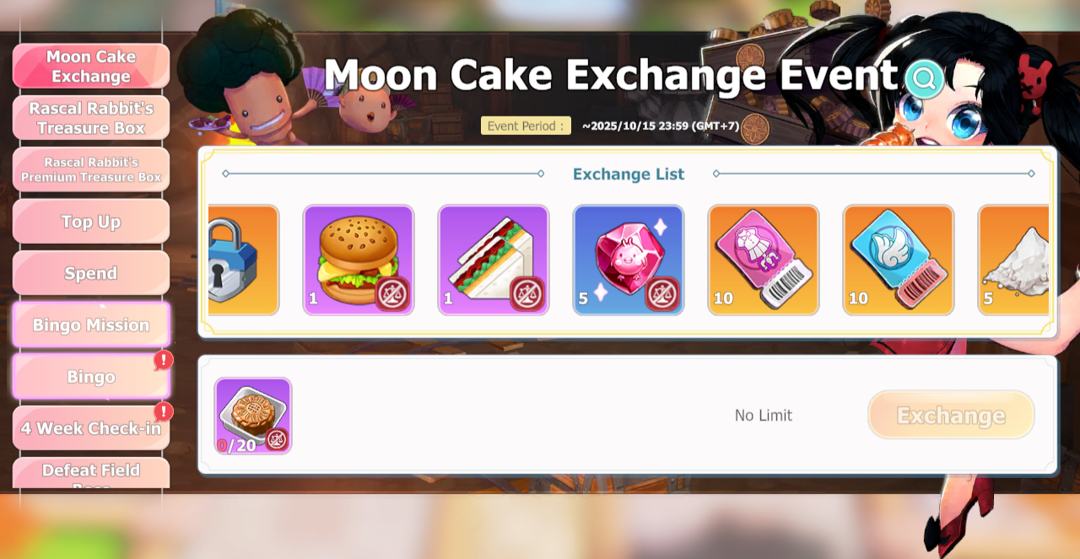Click the Event Period label

click(526, 126)
